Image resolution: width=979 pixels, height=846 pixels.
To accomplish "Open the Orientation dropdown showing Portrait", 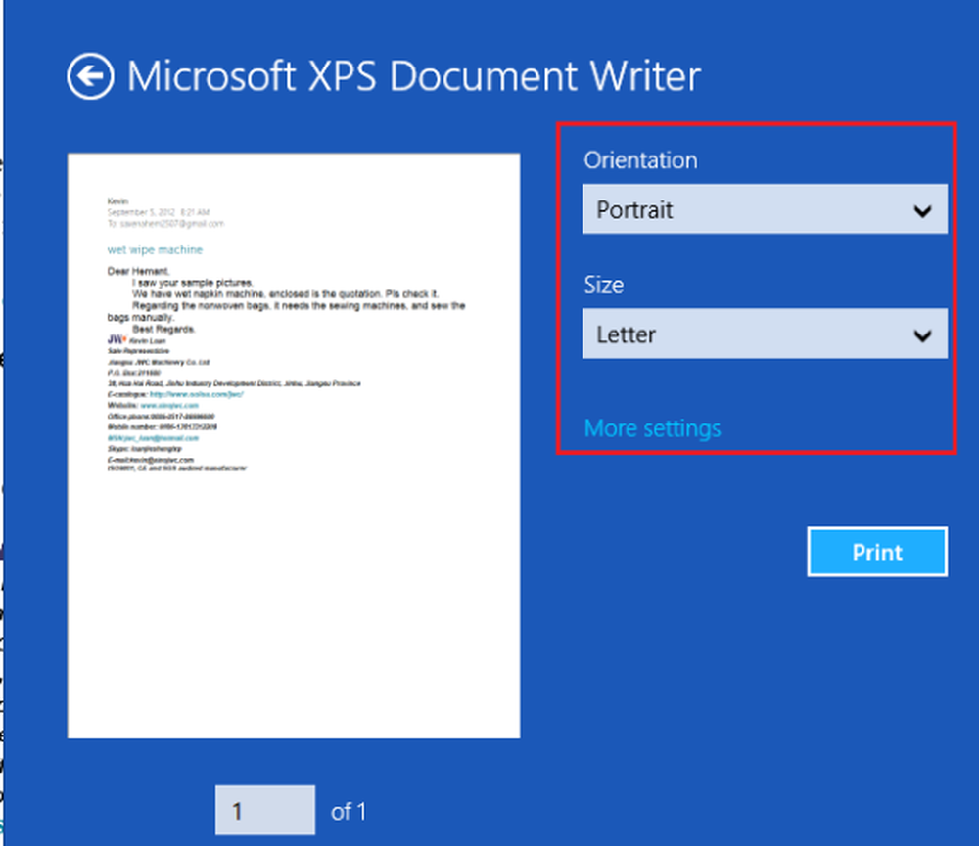I will pyautogui.click(x=764, y=210).
